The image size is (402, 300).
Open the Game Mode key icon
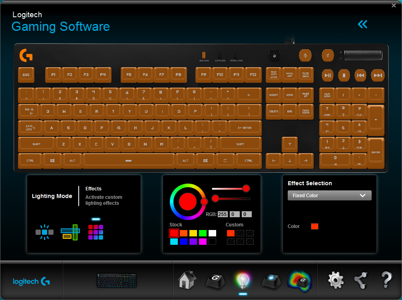point(271,281)
